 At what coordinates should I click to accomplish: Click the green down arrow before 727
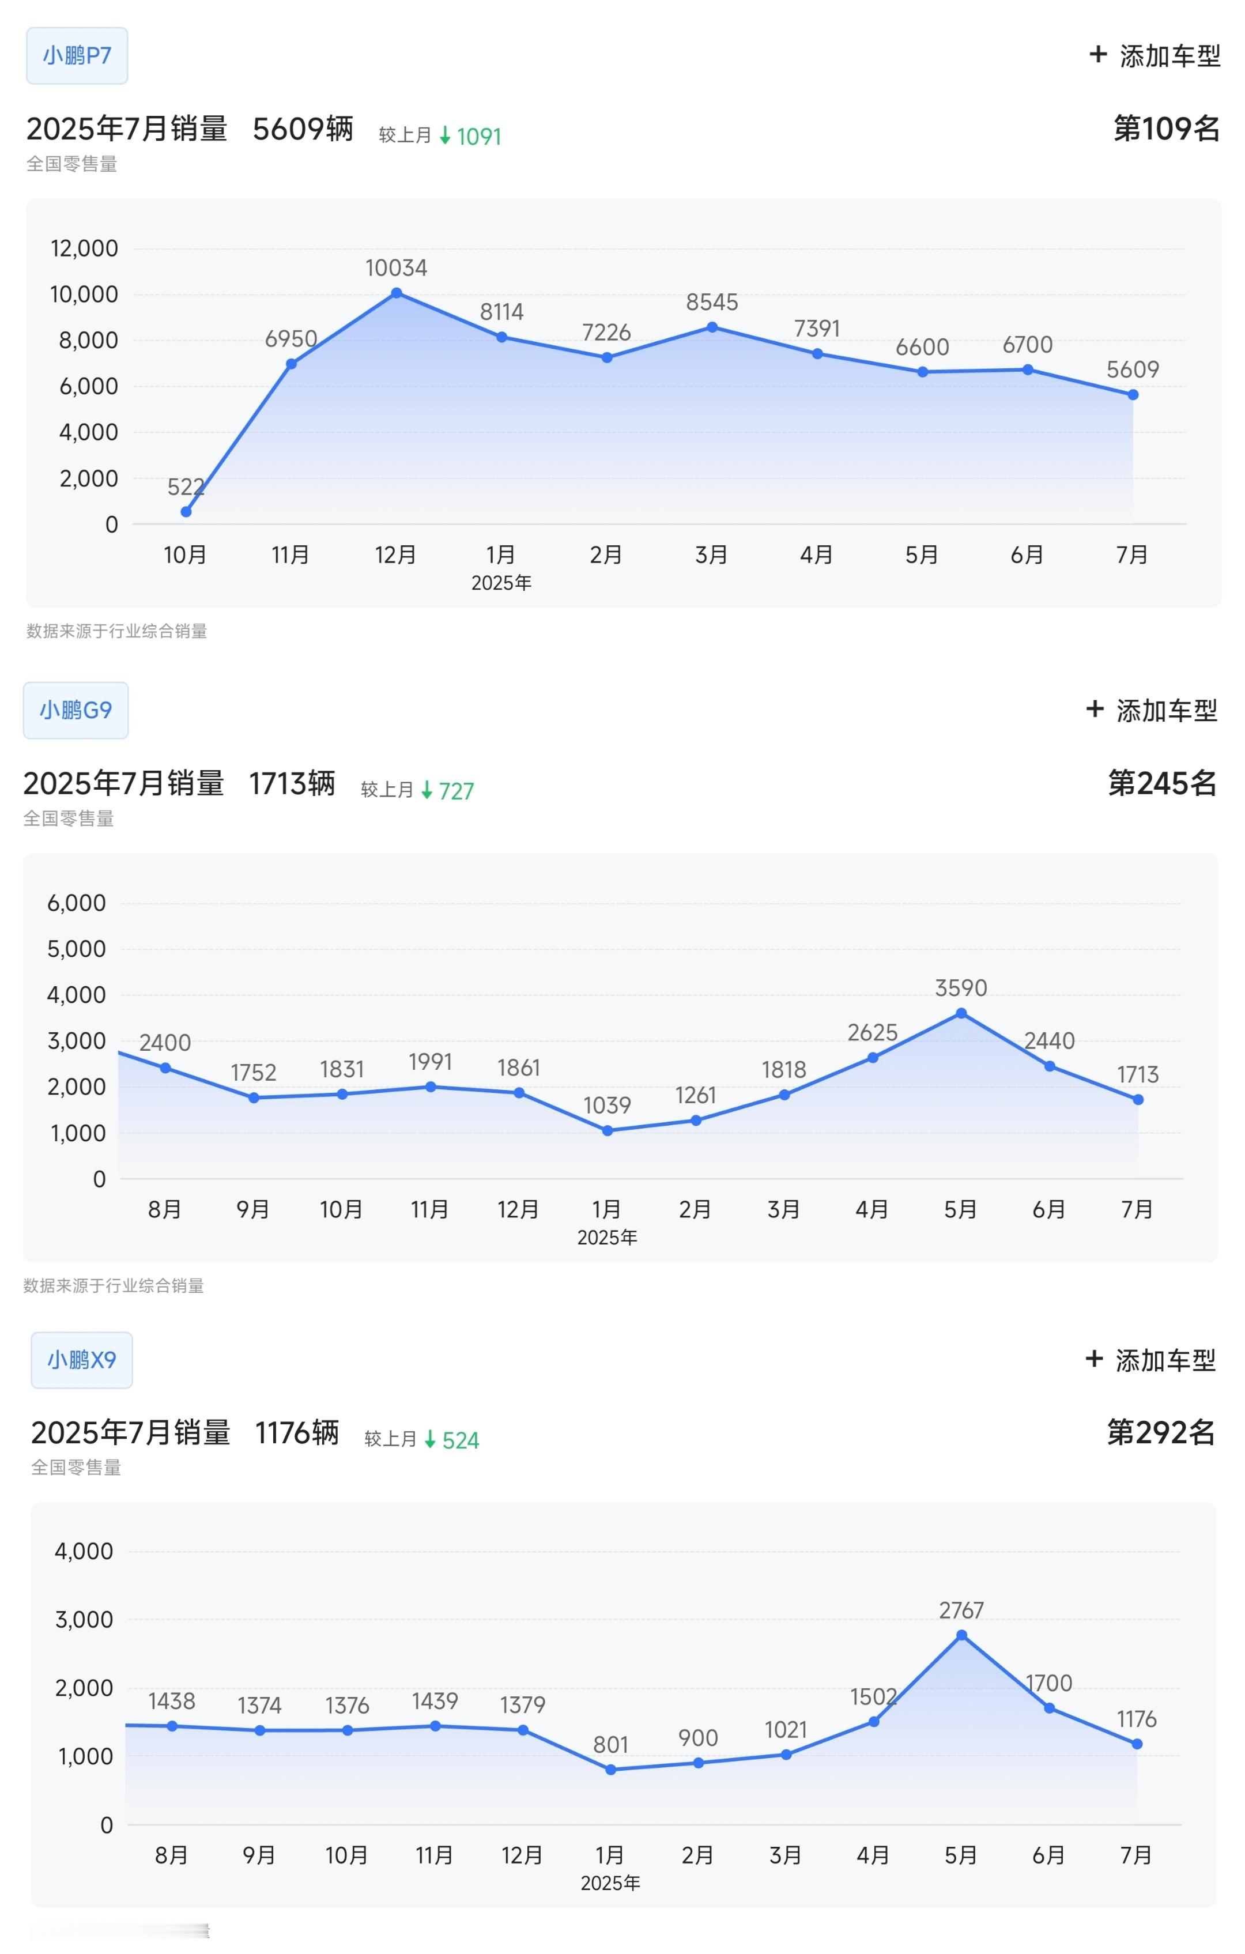pyautogui.click(x=427, y=790)
